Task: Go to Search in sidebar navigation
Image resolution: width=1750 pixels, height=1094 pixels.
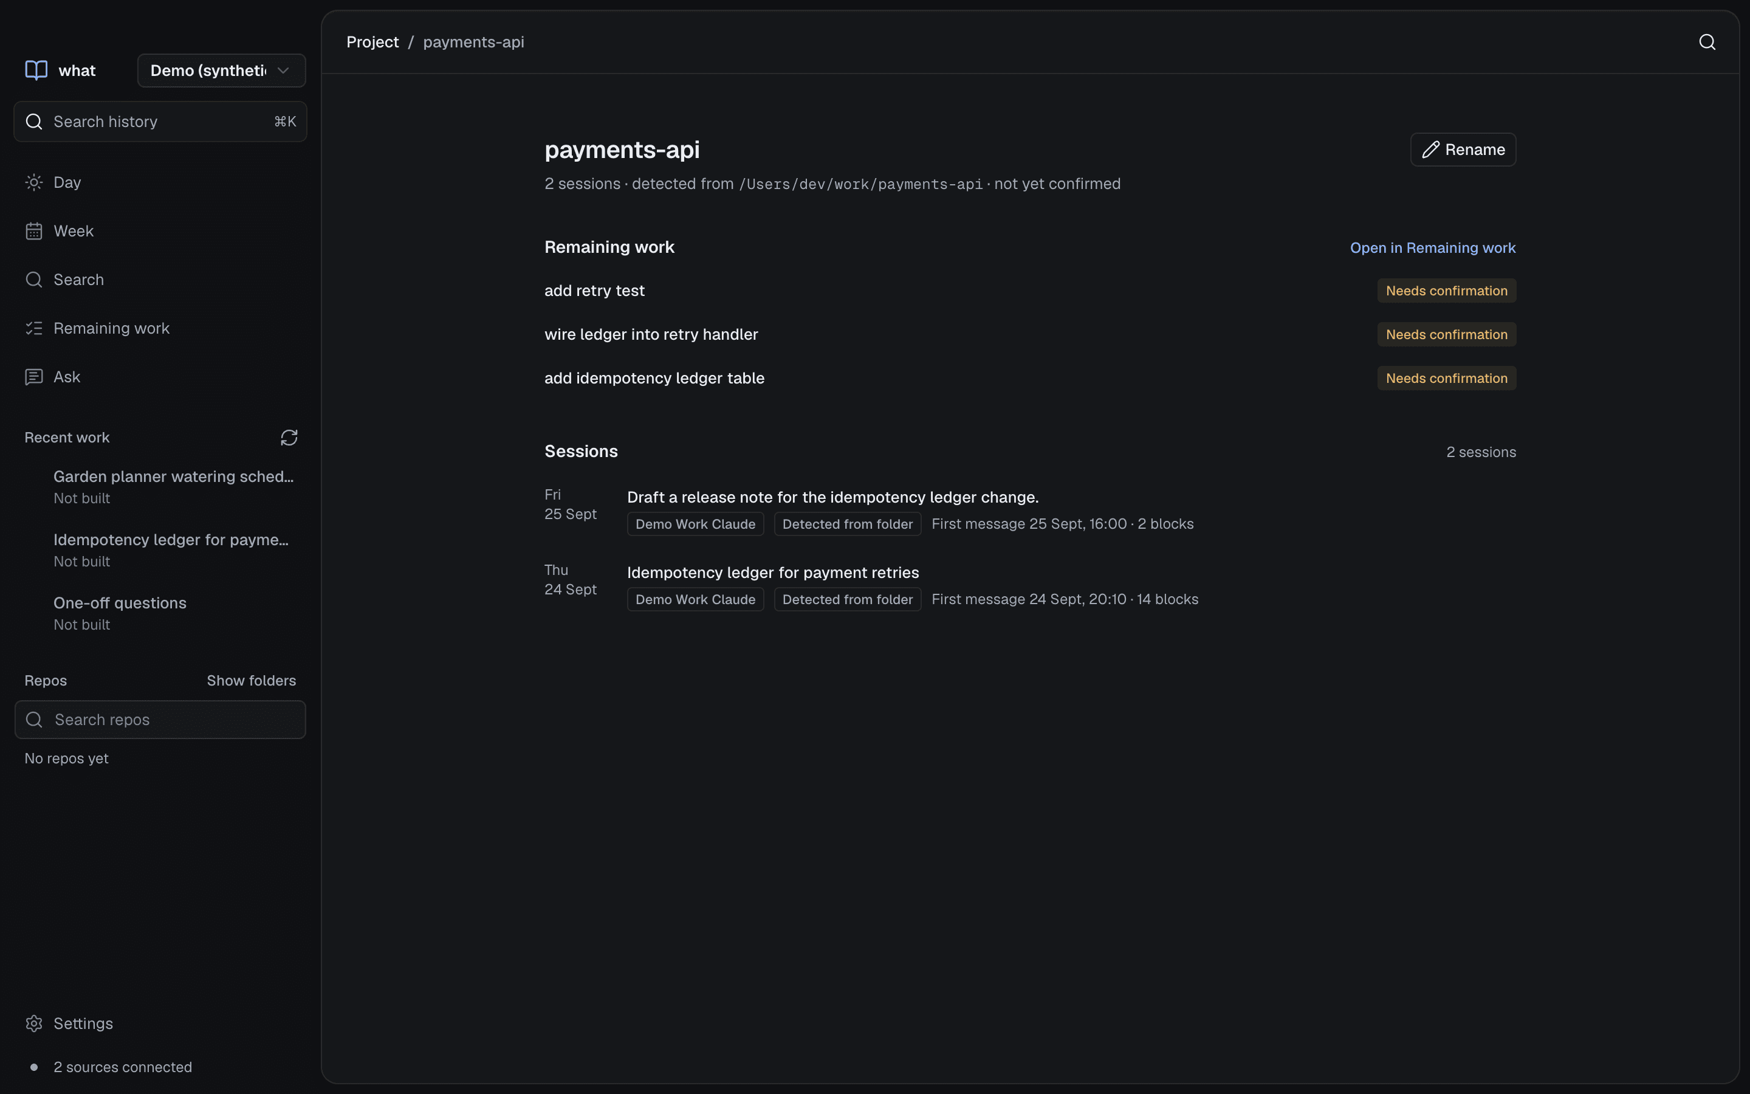Action: [x=160, y=280]
